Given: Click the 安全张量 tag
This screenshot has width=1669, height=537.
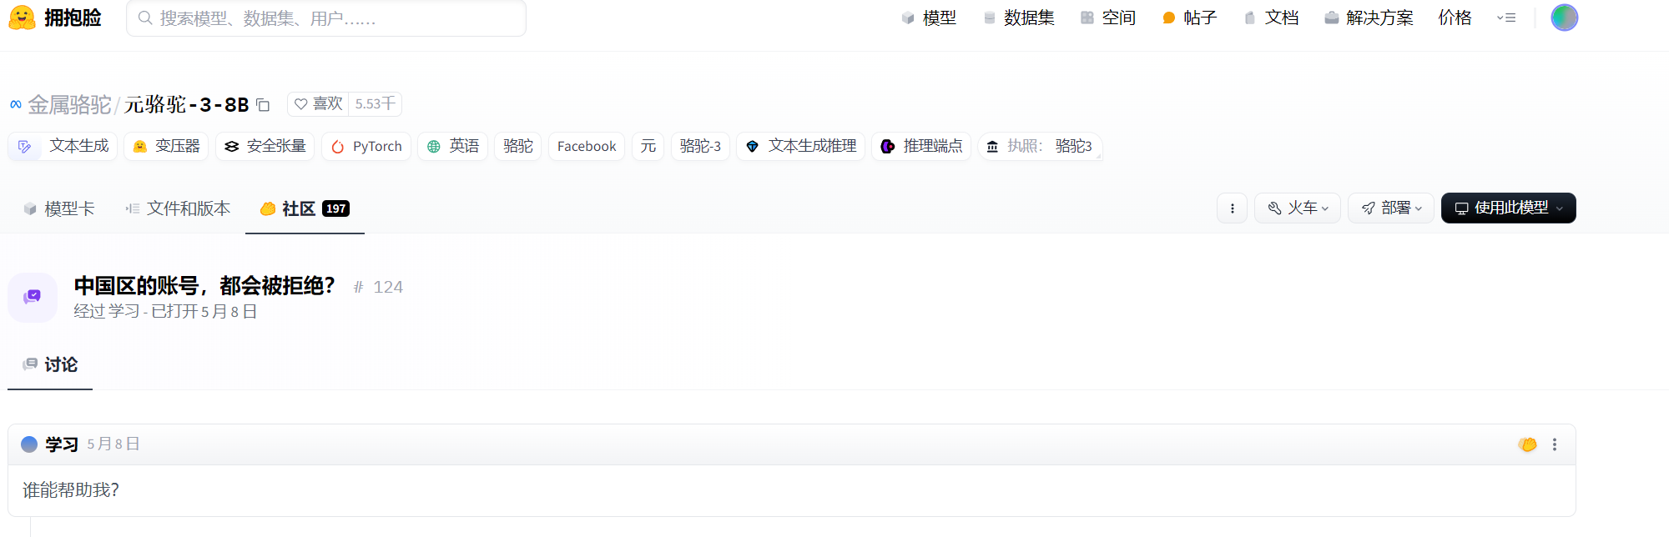Looking at the screenshot, I should coord(265,146).
